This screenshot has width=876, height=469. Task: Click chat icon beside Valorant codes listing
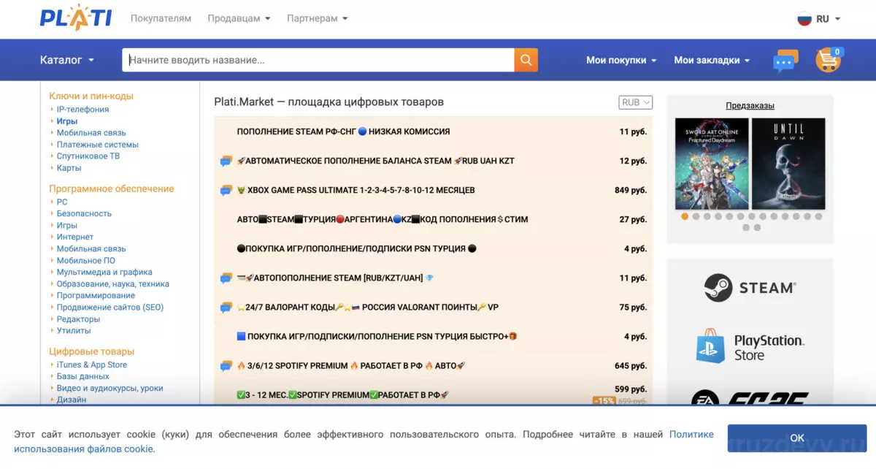(226, 308)
